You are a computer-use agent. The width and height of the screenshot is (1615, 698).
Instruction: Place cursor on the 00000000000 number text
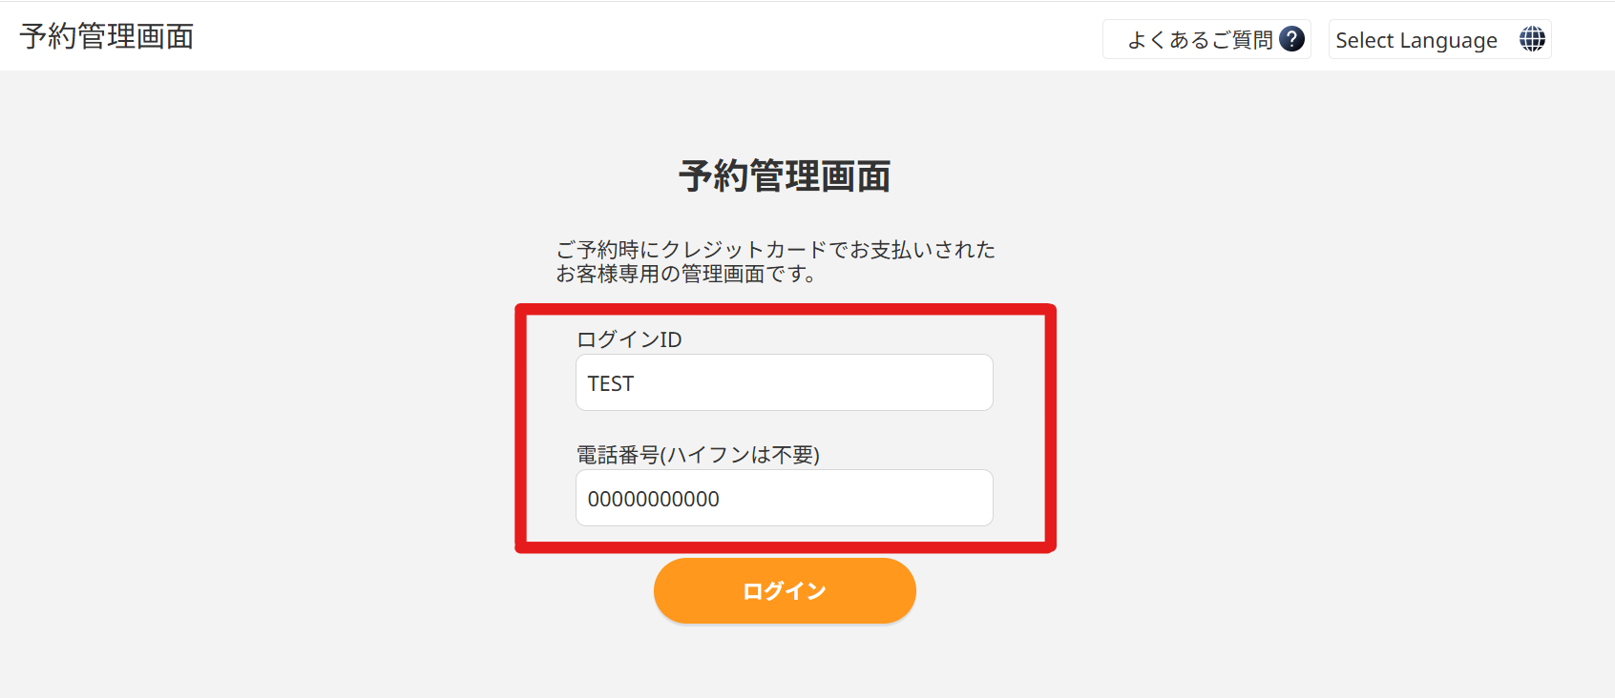pos(654,499)
